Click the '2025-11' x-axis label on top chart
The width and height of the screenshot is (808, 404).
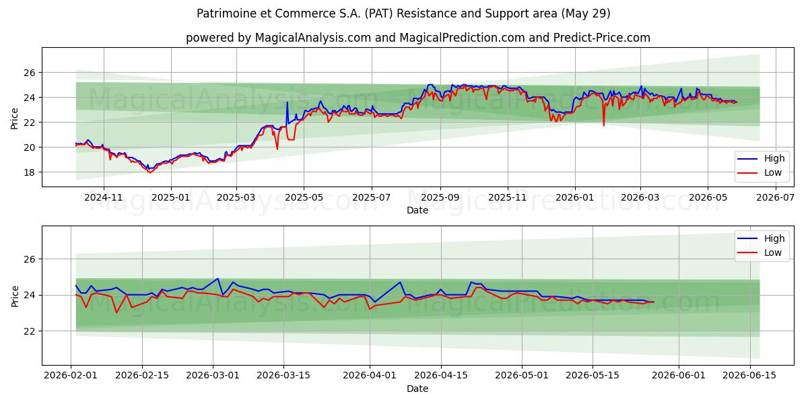pyautogui.click(x=508, y=198)
